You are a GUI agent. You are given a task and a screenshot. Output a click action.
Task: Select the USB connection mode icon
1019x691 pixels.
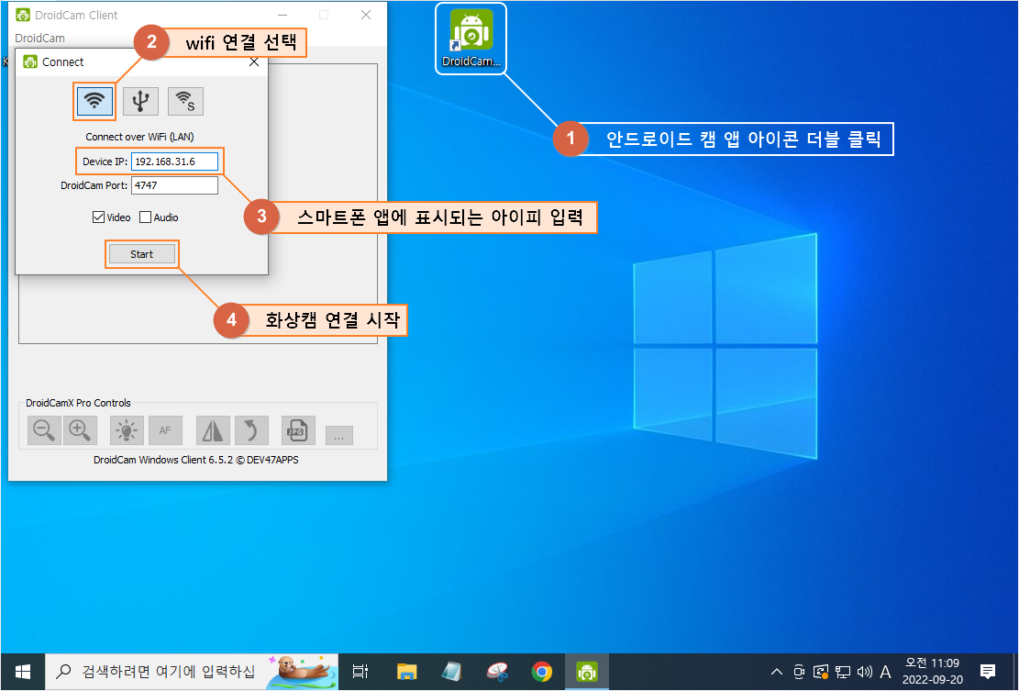(x=140, y=102)
